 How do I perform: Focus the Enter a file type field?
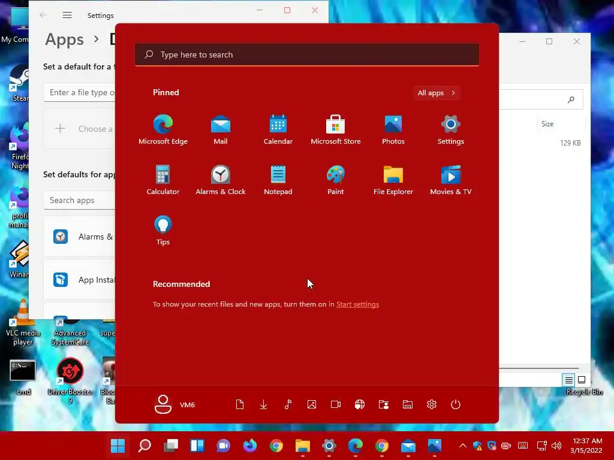pyautogui.click(x=80, y=92)
